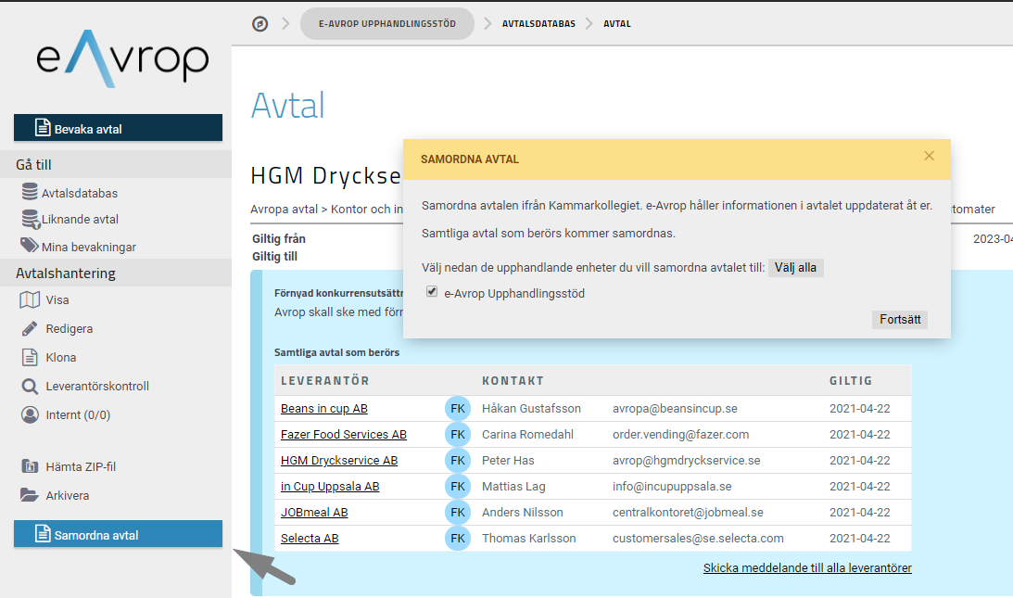Viewport: 1013px width, 598px height.
Task: Open Selecta AB supplier link
Action: pos(310,538)
